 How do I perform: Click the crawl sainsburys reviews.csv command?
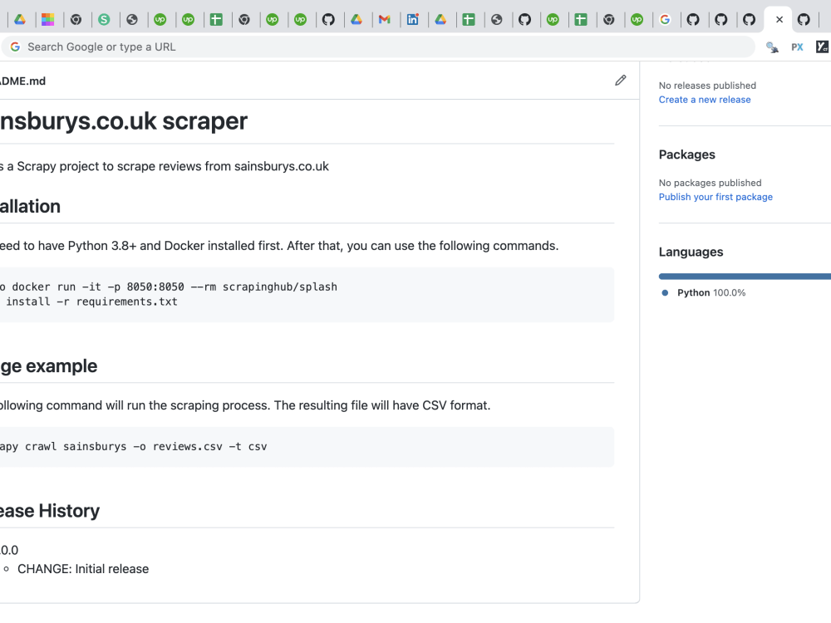(x=133, y=447)
